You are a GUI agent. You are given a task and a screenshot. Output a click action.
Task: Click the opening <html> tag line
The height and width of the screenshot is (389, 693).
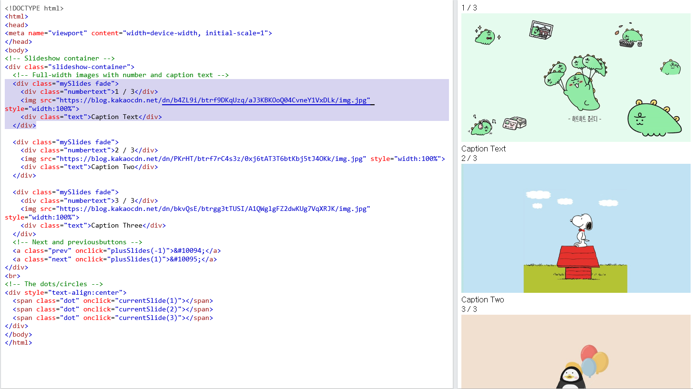click(x=17, y=17)
